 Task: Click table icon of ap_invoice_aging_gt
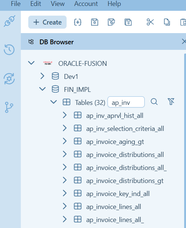tap(78, 141)
